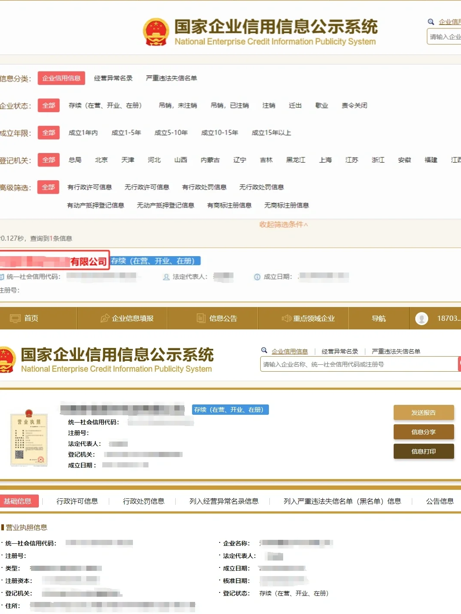461x614 pixels.
Task: Click the info icon beside 成立日期 in result
Action: (x=257, y=277)
